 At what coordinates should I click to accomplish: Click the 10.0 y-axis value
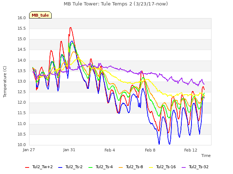[22, 145]
